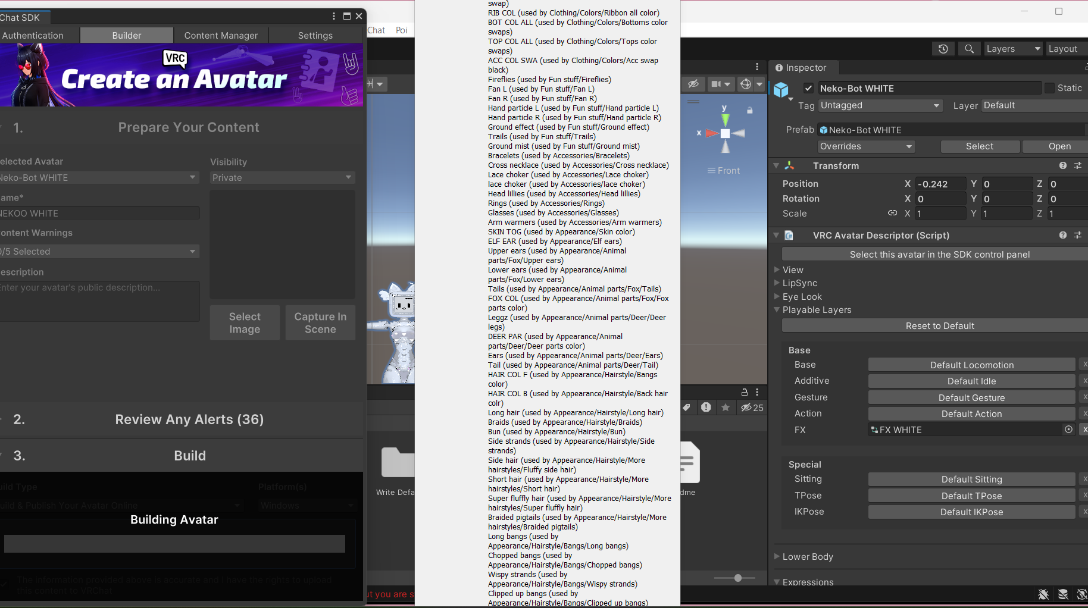The height and width of the screenshot is (608, 1088).
Task: Open VRC Avatar Descriptor help icon
Action: point(1063,235)
